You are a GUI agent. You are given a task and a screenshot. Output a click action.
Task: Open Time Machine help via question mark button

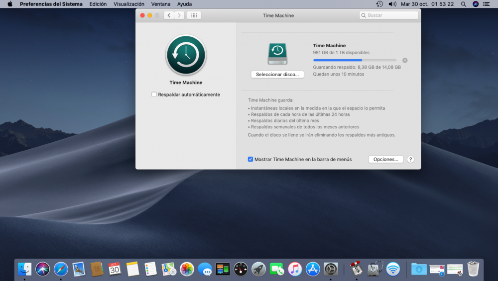click(x=410, y=159)
